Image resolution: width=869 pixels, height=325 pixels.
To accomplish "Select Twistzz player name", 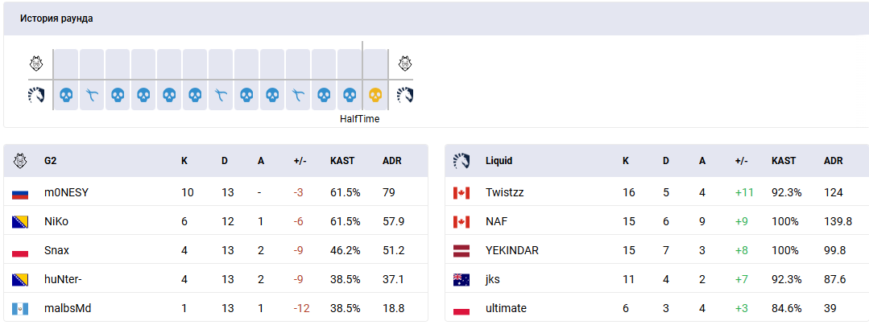I will pos(505,193).
